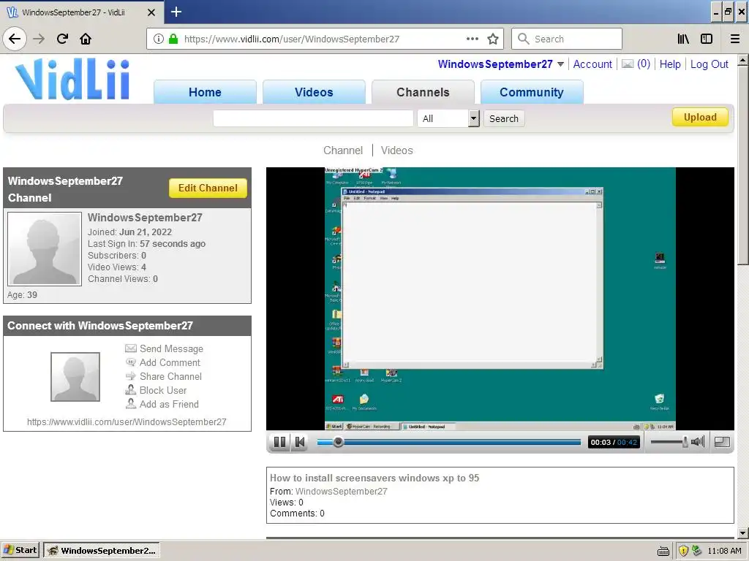Switch to the Home tab
The image size is (749, 561).
click(205, 92)
